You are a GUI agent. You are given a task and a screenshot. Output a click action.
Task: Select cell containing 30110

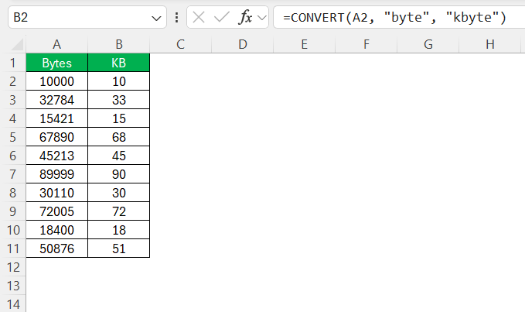pyautogui.click(x=57, y=193)
